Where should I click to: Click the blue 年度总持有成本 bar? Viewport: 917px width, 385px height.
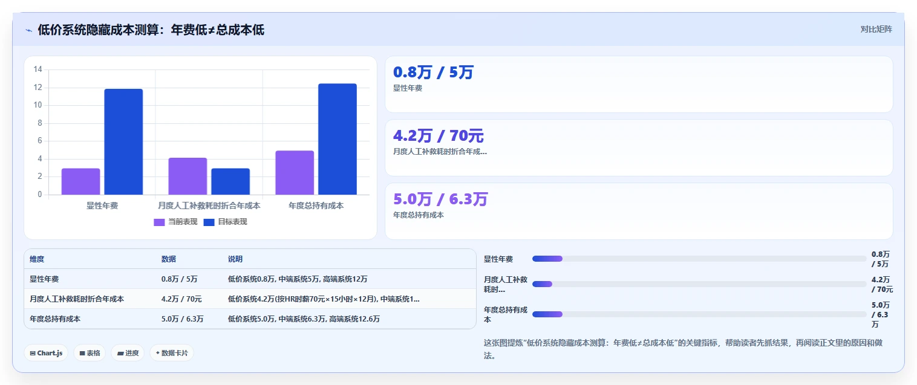coord(338,139)
